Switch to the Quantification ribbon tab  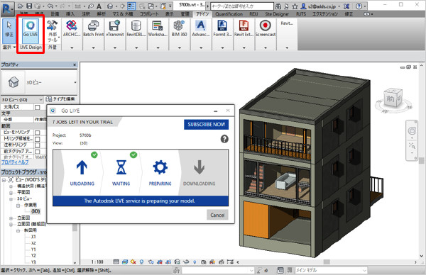[x=229, y=14]
